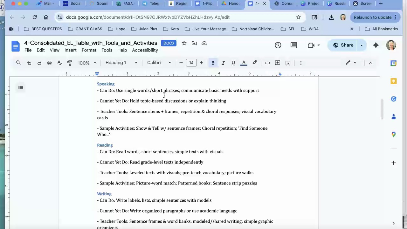Image resolution: width=407 pixels, height=229 pixels.
Task: Show document outline icon
Action: coord(21,87)
